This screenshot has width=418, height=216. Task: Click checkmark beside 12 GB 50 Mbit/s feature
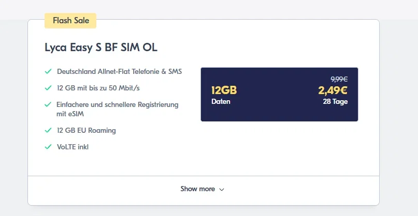click(x=48, y=88)
